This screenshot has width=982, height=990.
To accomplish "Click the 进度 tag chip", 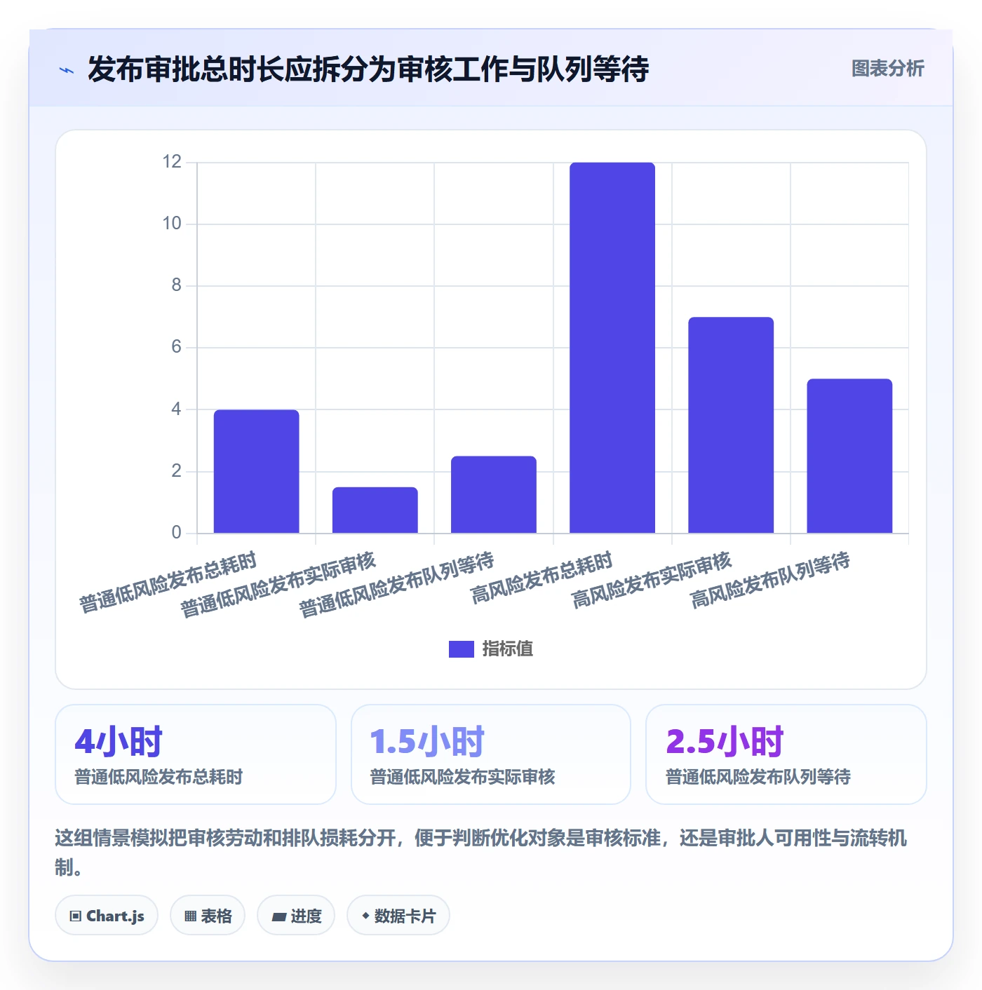I will pyautogui.click(x=296, y=916).
